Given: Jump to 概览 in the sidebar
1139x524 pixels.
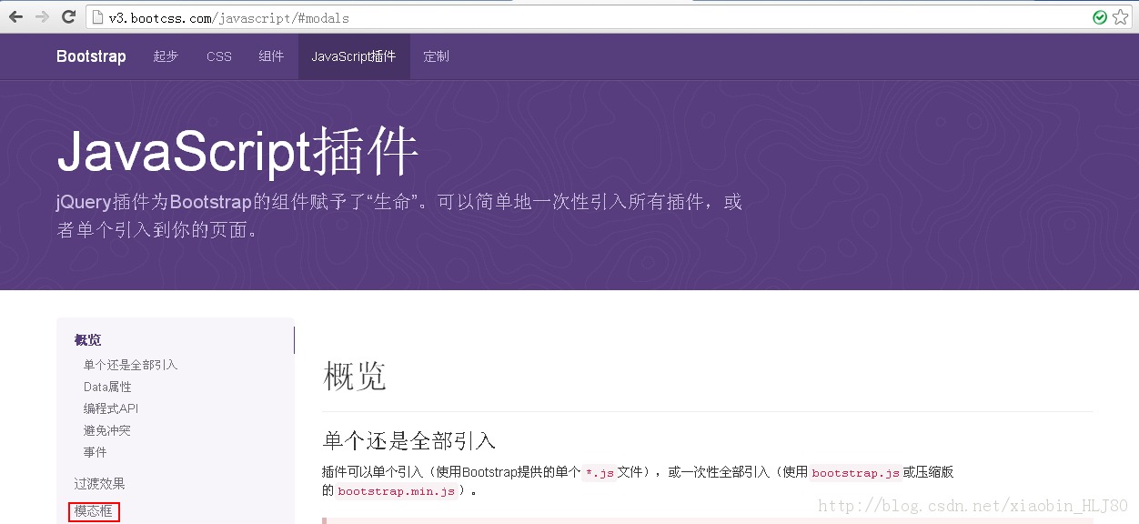Looking at the screenshot, I should 88,340.
